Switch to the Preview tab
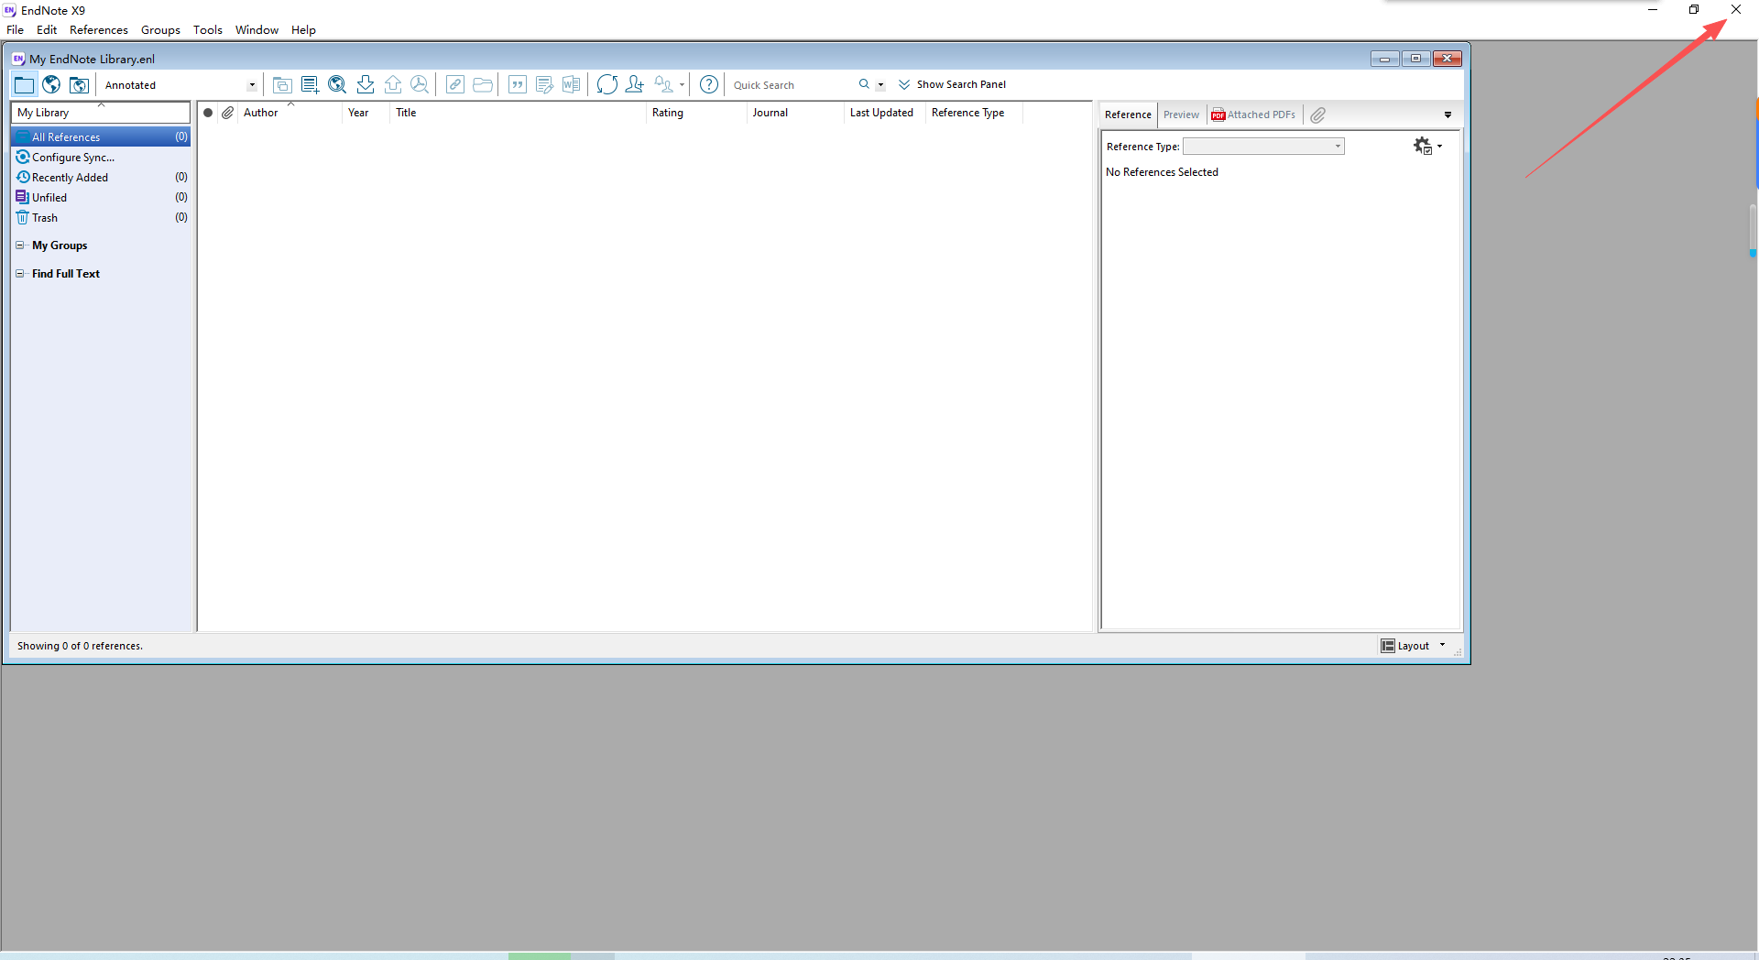 point(1181,115)
